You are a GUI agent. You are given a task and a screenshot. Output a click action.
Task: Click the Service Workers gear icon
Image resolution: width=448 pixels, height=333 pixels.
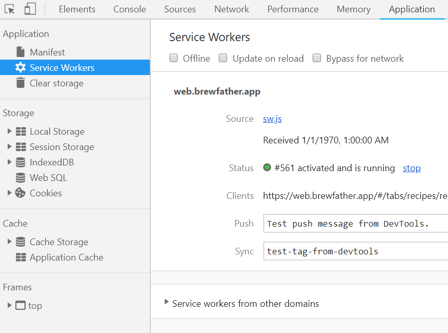coord(21,67)
